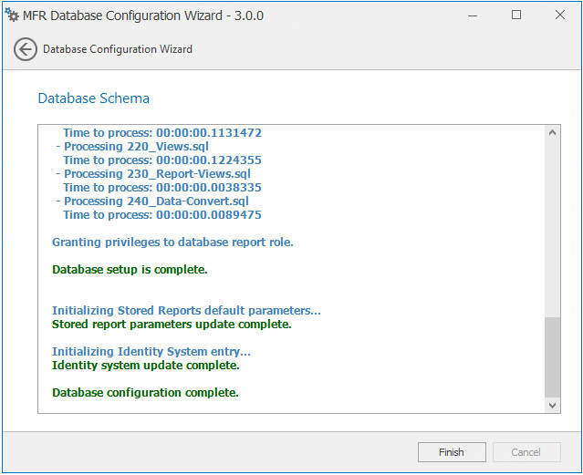Click 'Stored report parameters update complete.' line
The image size is (583, 475).
tap(172, 324)
